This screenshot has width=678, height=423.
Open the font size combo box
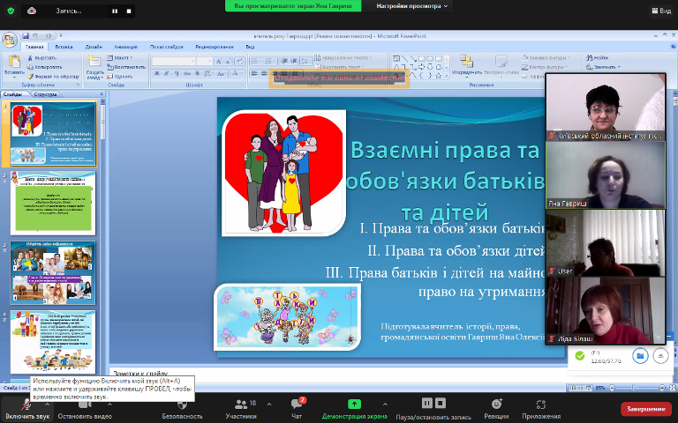tap(205, 62)
